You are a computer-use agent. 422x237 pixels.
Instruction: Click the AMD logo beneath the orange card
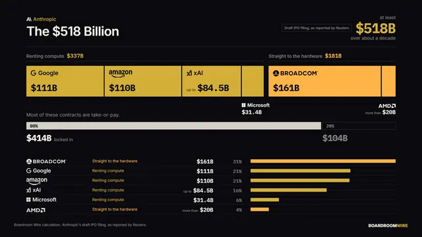[387, 106]
